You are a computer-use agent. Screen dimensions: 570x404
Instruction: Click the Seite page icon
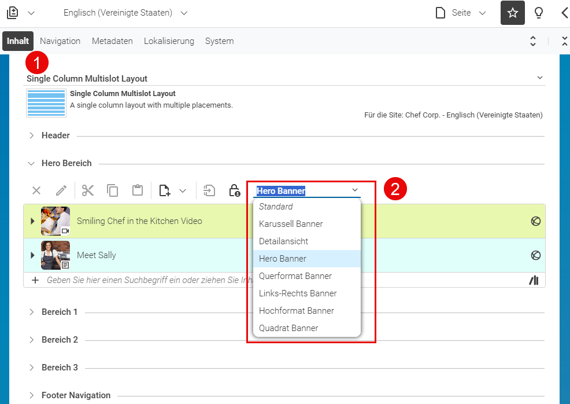(441, 13)
